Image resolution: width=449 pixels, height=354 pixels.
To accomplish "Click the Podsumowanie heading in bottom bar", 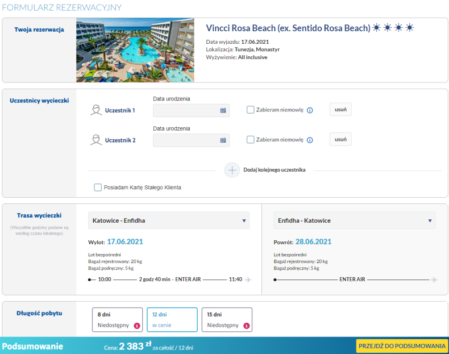I will (x=32, y=346).
